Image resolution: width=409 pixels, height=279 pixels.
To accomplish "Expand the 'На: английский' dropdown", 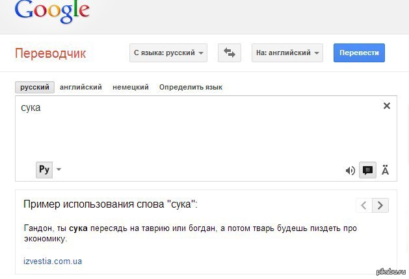I will 287,53.
